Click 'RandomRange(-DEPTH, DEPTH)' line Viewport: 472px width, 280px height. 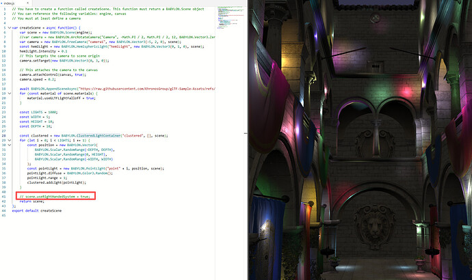pos(75,150)
